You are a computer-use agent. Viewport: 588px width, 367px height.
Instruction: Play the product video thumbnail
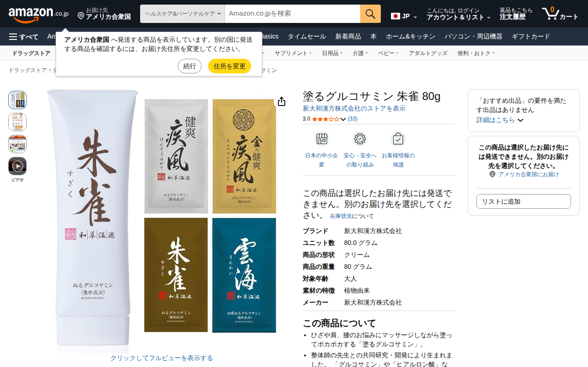(x=17, y=166)
